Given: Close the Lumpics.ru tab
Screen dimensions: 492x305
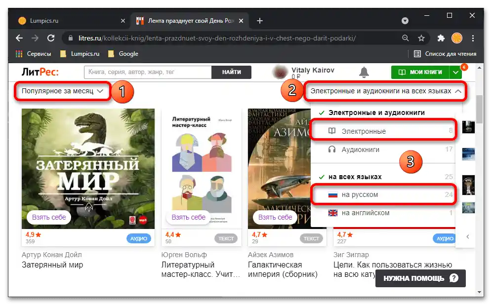Looking at the screenshot, I should [123, 21].
